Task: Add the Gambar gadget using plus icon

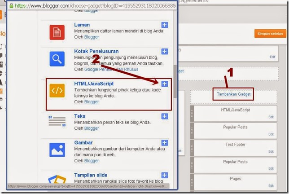Action: tap(165, 142)
